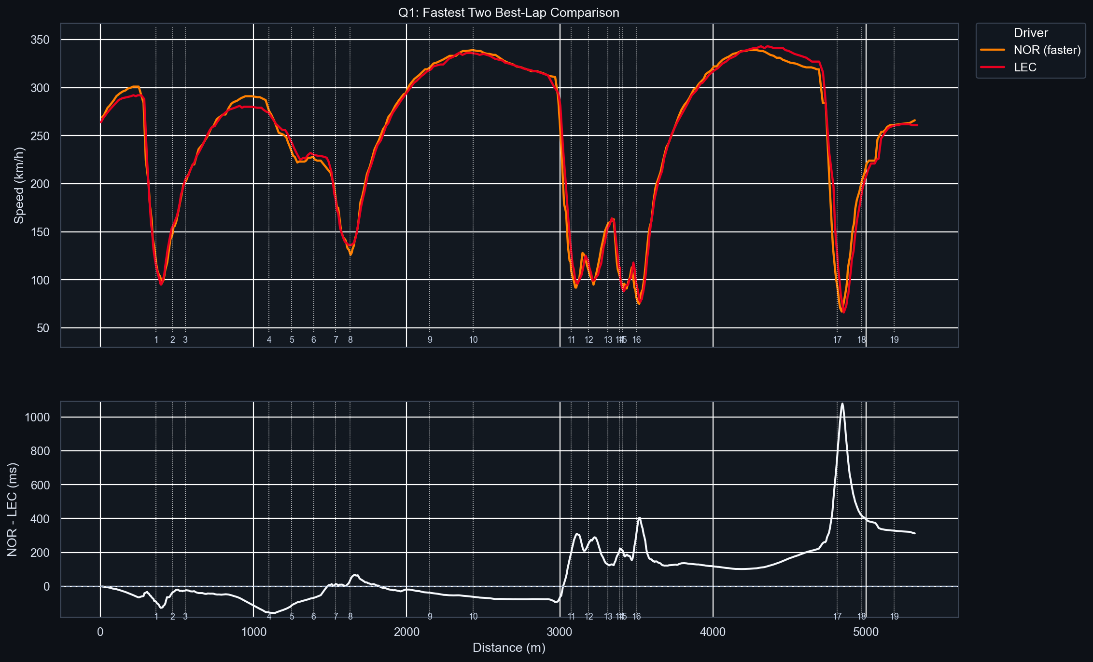Click the "Speed (km/h)" axis label

pyautogui.click(x=19, y=185)
